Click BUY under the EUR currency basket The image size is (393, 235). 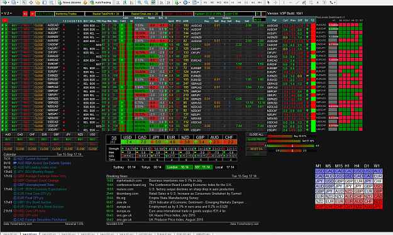point(44,139)
